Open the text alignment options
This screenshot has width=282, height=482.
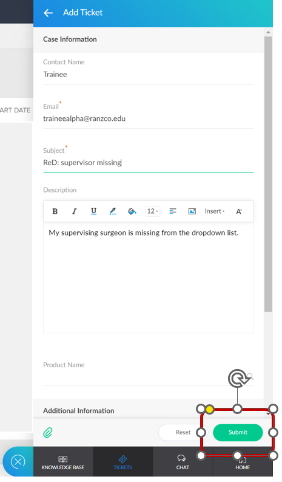(173, 211)
